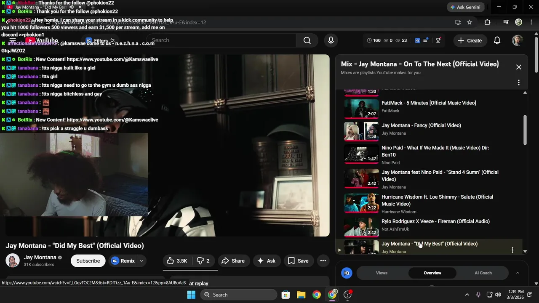
Task: Play Rylo Rodriguez X Veeze - Fireman
Action: [x=429, y=226]
